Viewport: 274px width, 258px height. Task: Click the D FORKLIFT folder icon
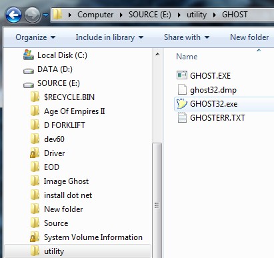[35, 125]
